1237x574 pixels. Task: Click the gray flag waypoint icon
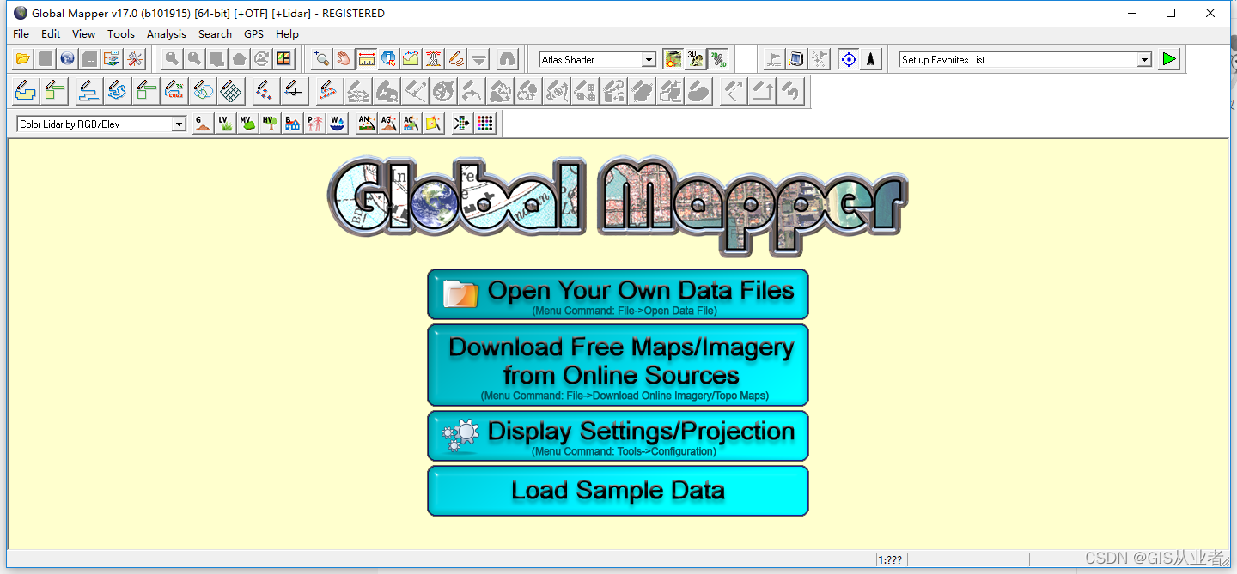(774, 59)
